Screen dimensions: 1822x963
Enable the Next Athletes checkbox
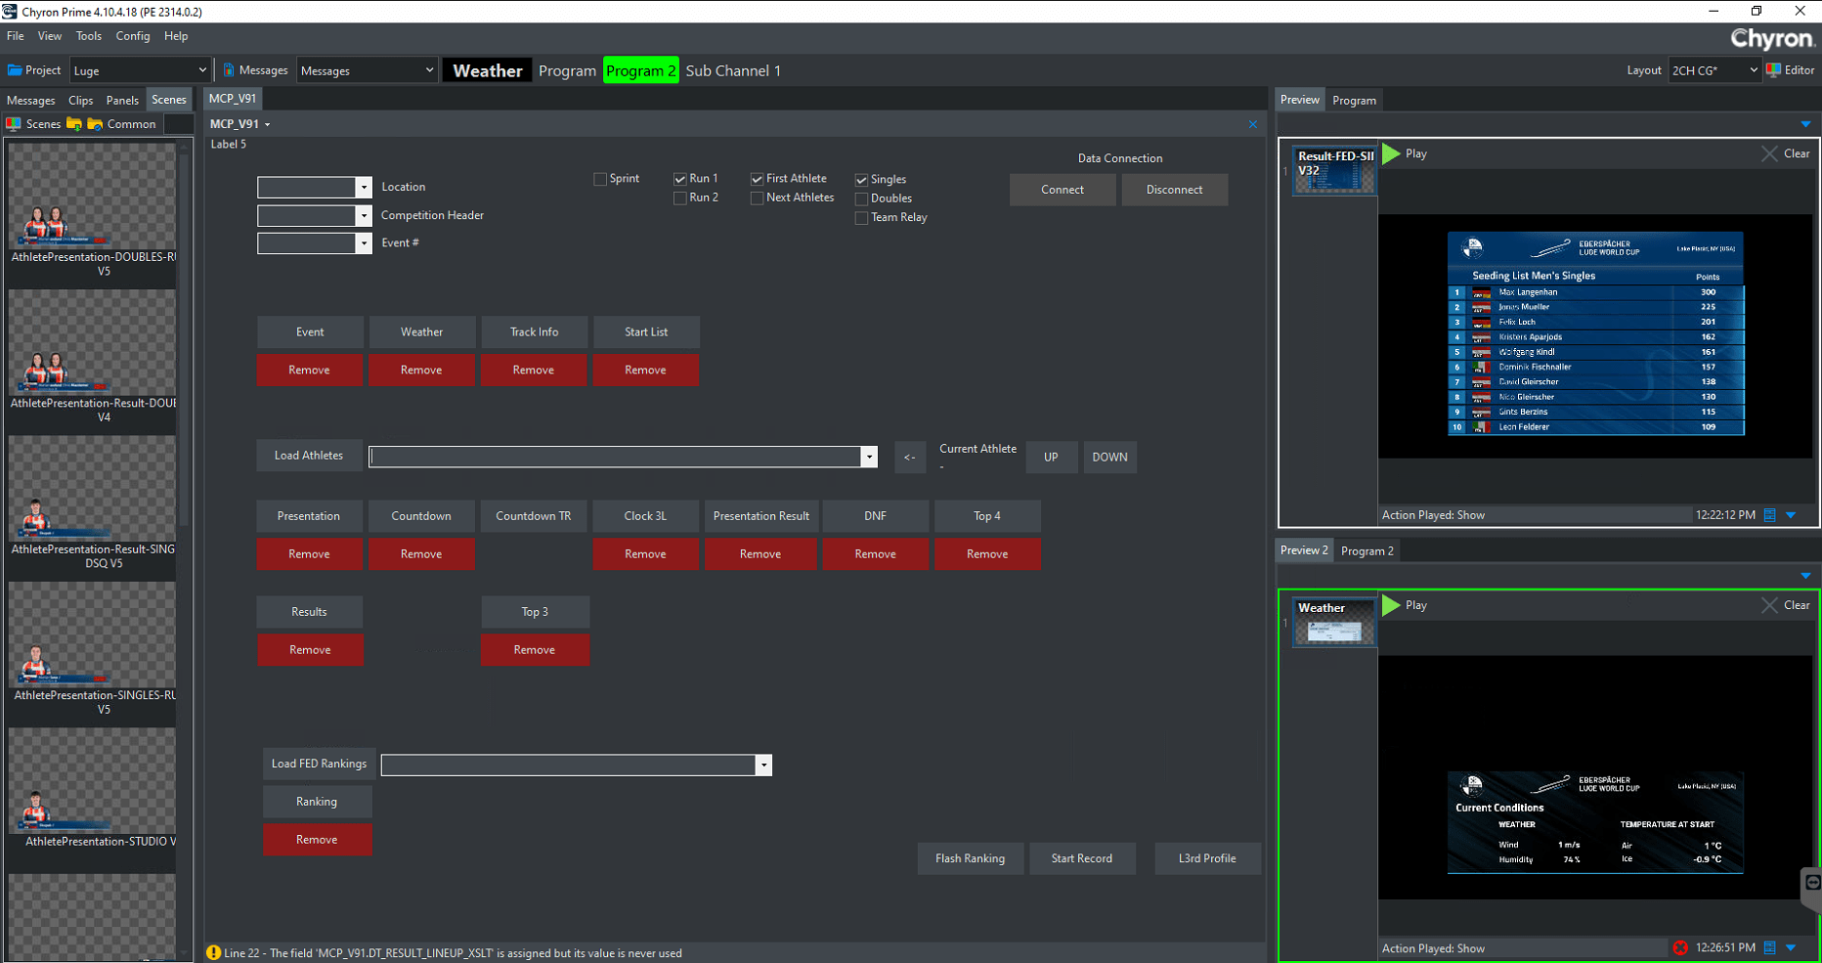point(758,197)
